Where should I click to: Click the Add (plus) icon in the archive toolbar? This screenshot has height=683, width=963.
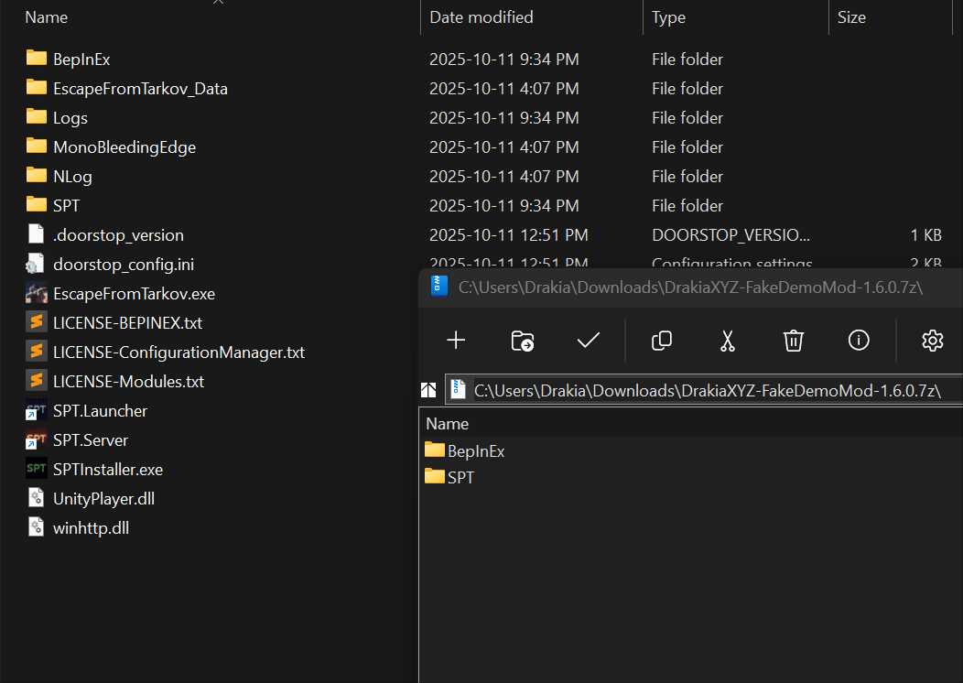click(456, 341)
